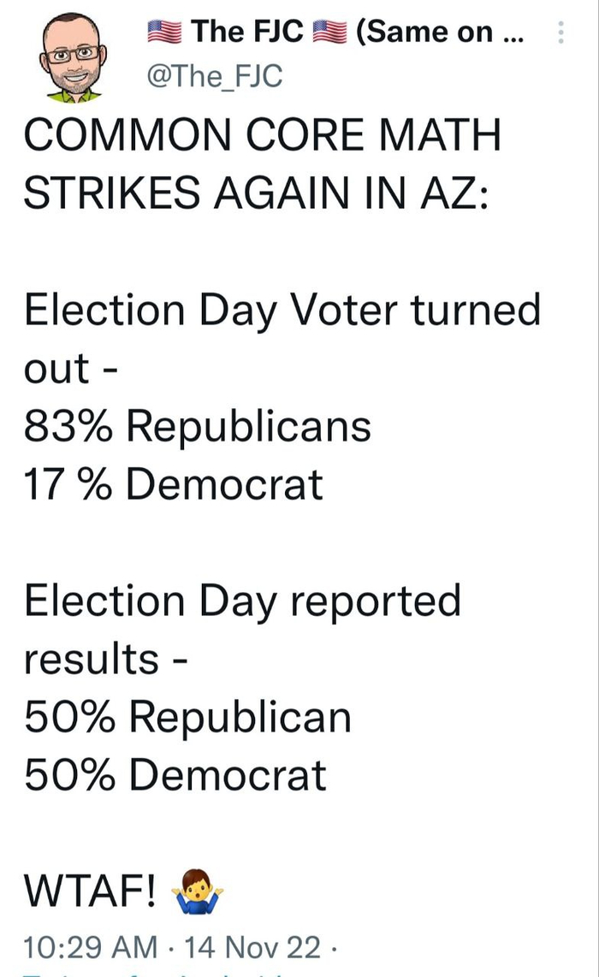The image size is (599, 977).
Task: Click the first flag emoji before the name
Action: coord(164,33)
